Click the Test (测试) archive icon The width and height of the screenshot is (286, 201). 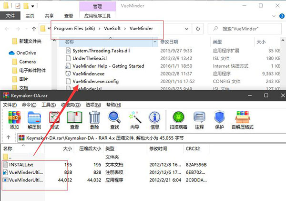(54, 117)
